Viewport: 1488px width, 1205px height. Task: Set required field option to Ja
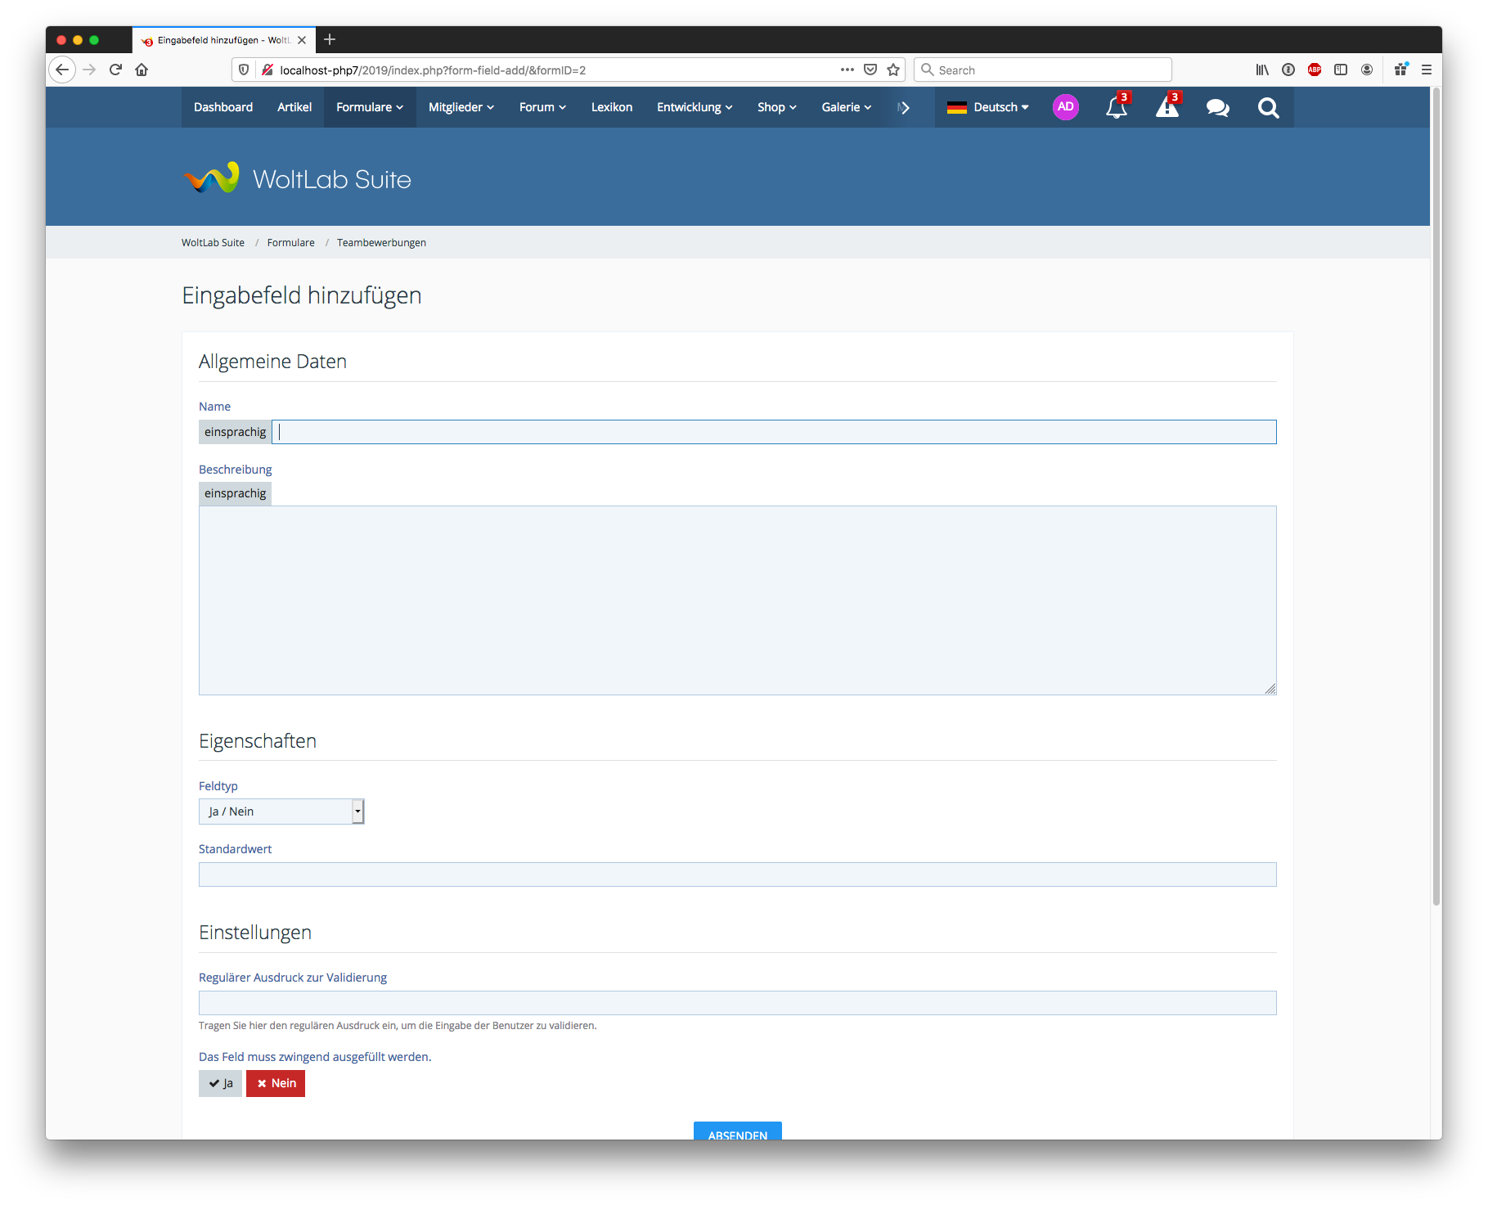point(220,1083)
